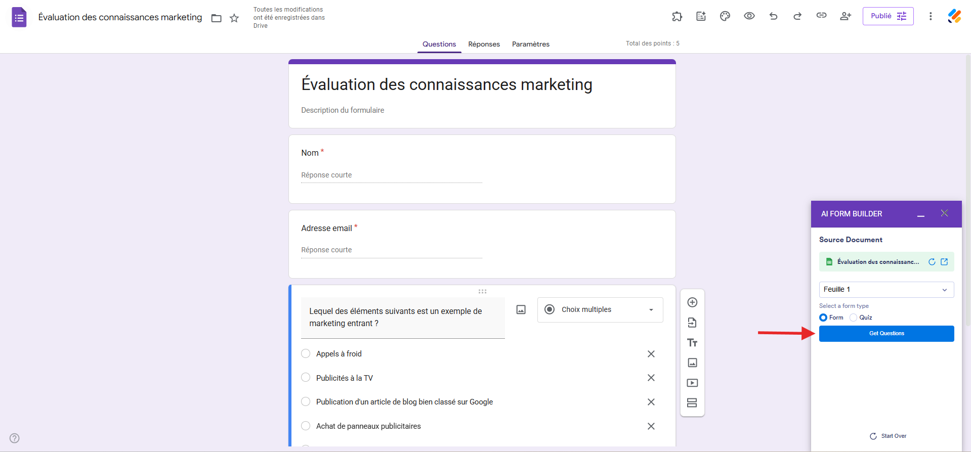Viewport: 971px width, 452px height.
Task: Click the main form title text
Action: coord(447,84)
